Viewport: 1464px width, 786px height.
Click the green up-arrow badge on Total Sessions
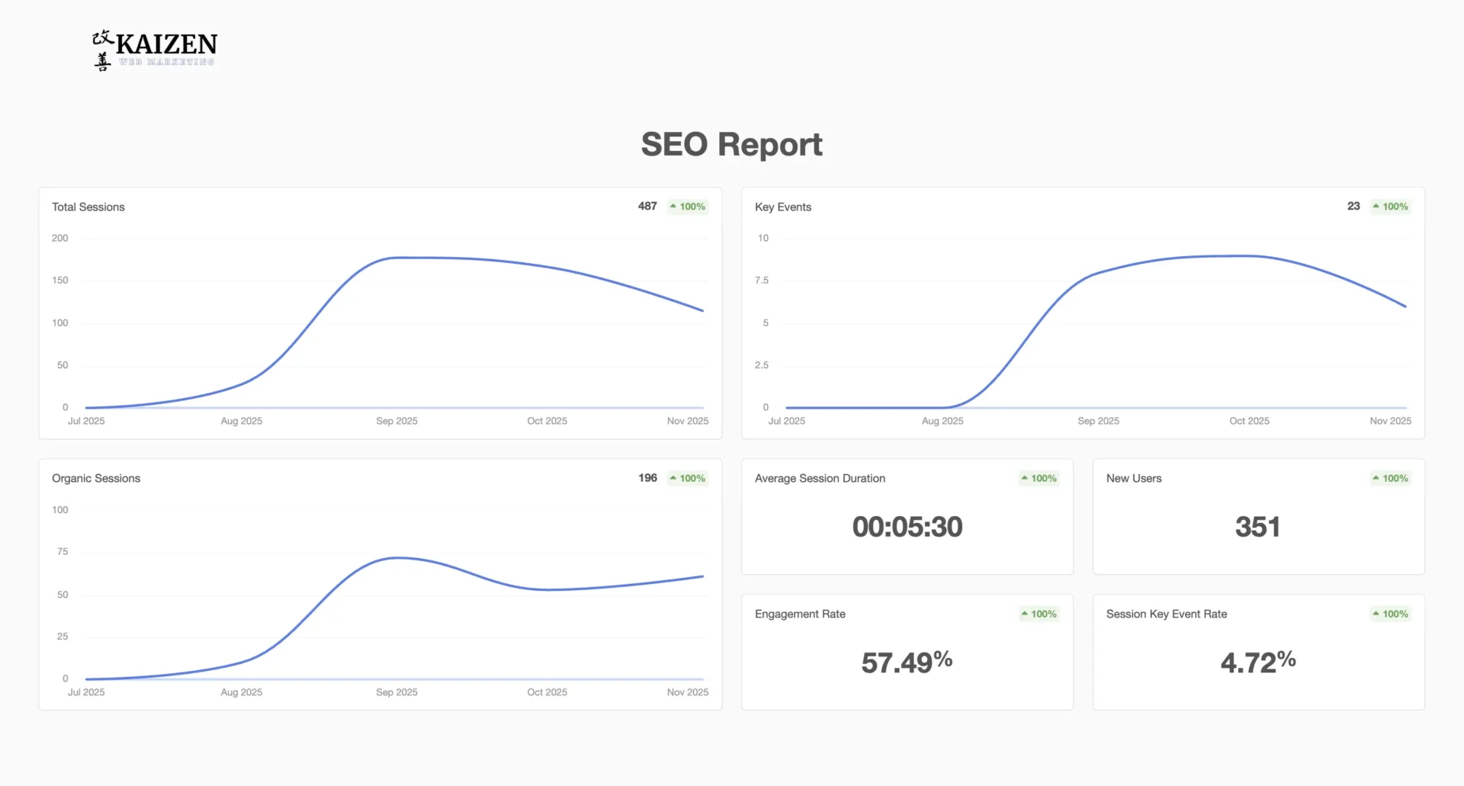[x=686, y=206]
